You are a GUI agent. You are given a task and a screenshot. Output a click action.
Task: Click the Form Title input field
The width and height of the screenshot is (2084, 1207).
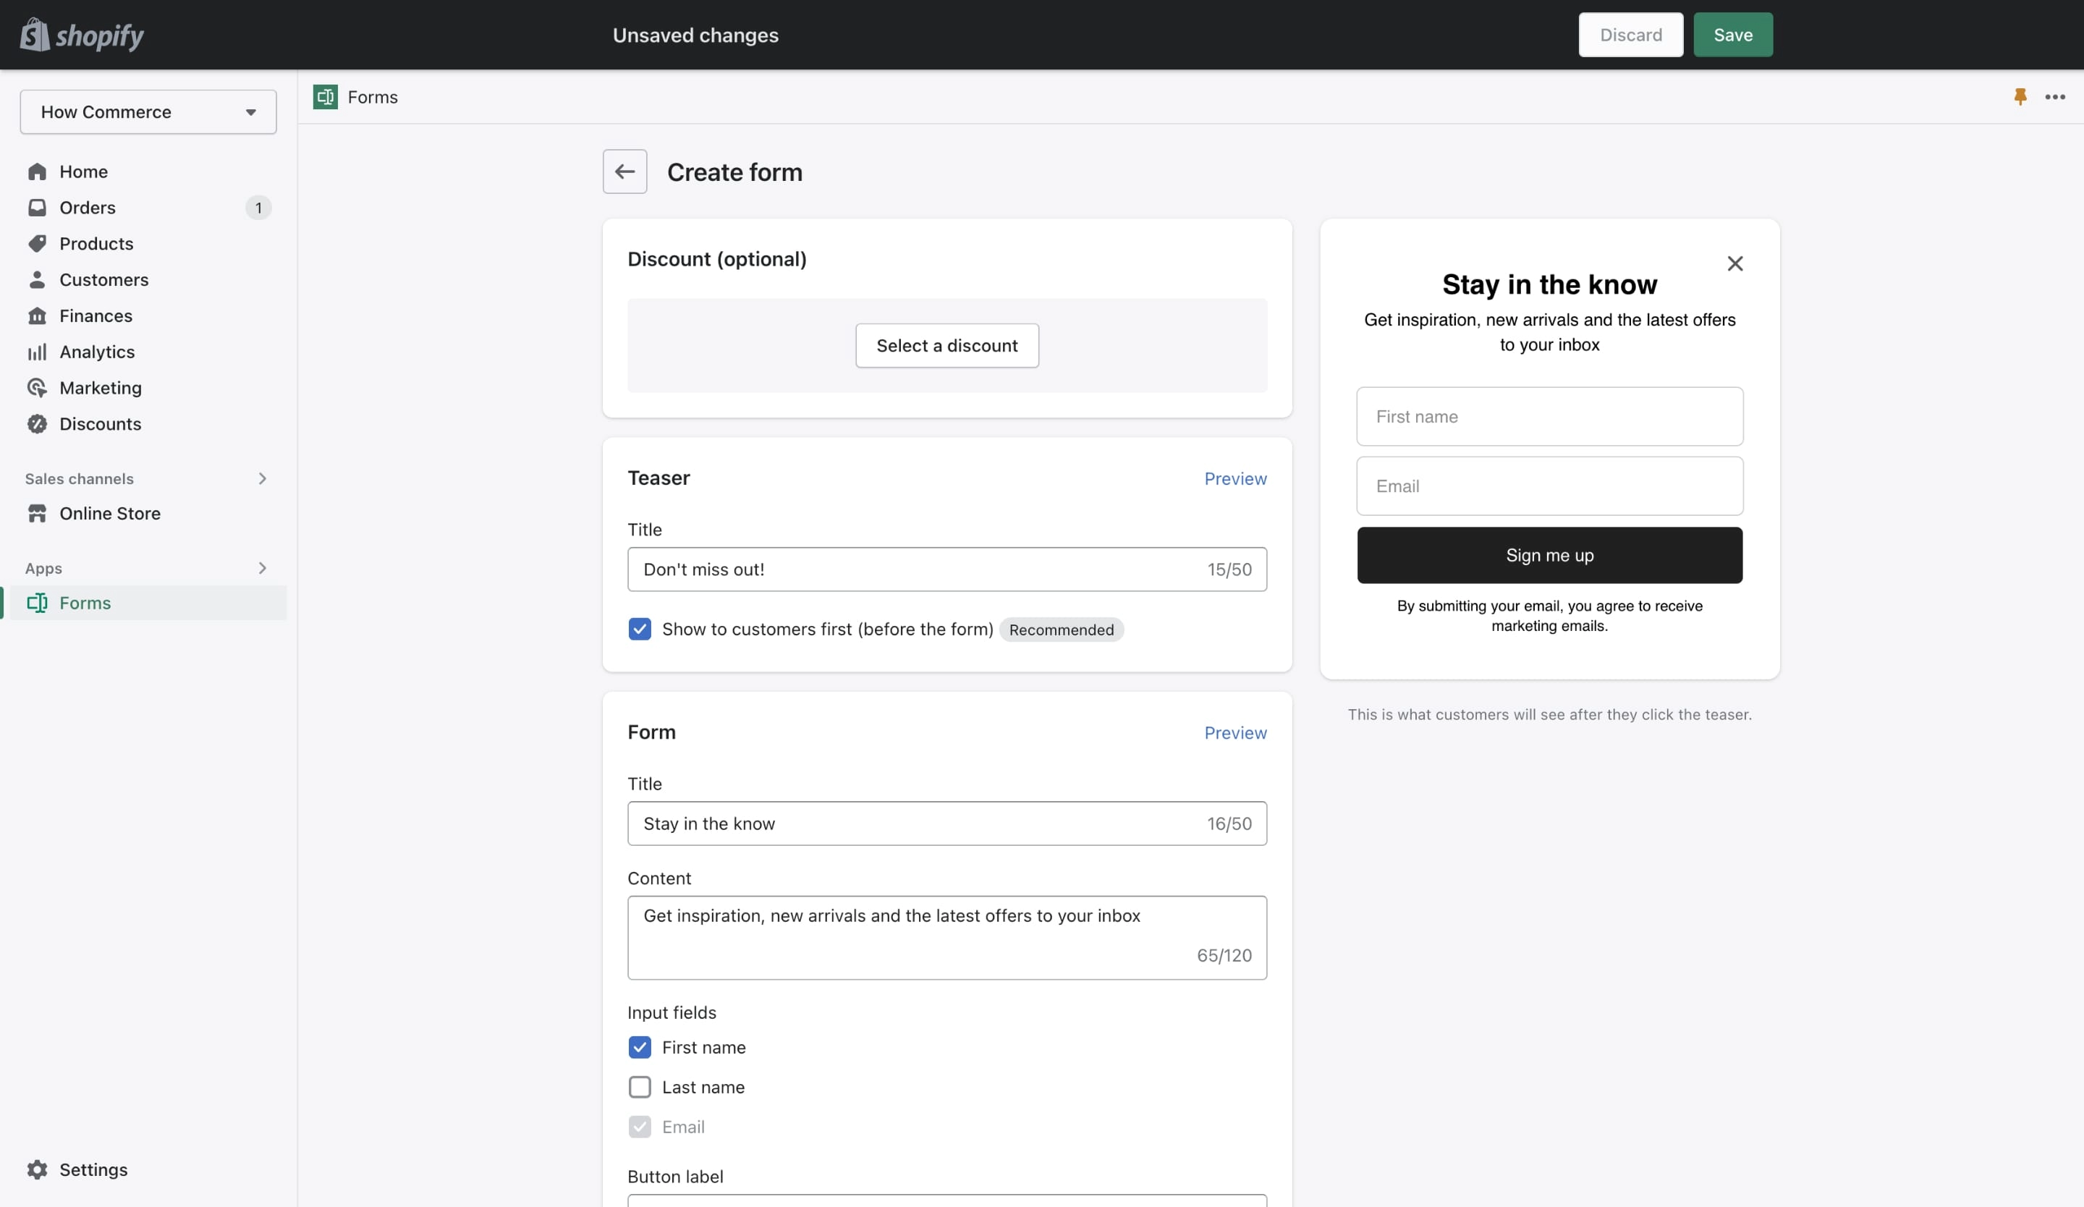[947, 823]
